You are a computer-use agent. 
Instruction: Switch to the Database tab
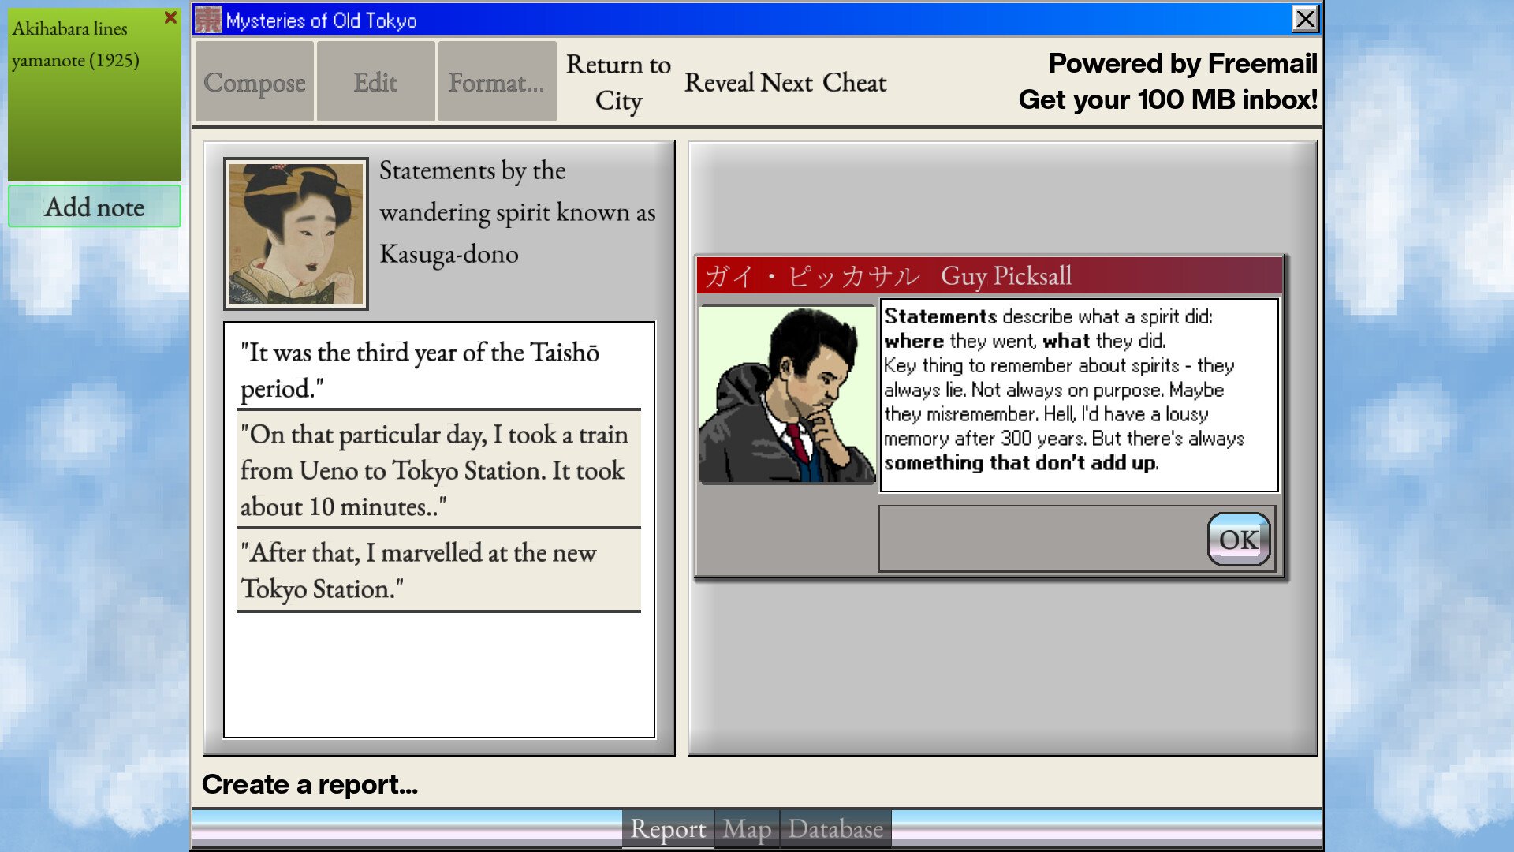[835, 829]
